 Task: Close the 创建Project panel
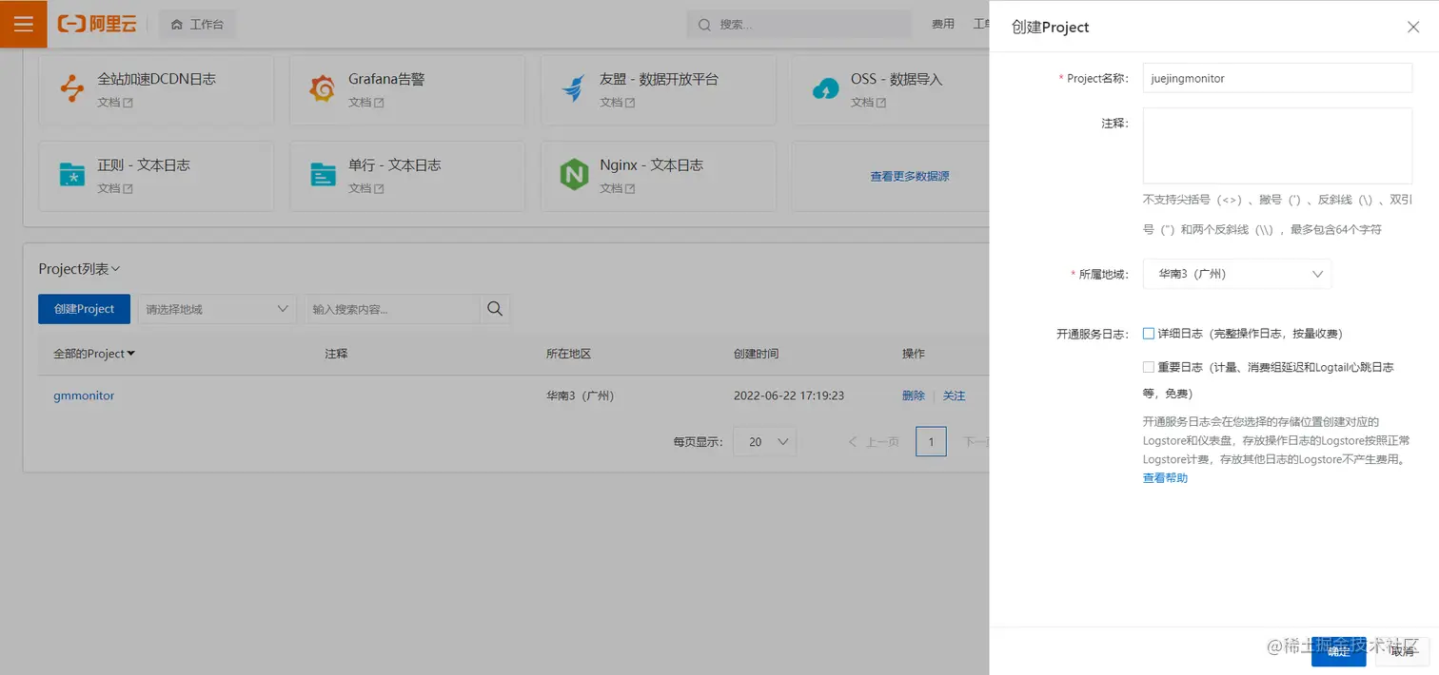[x=1413, y=27]
